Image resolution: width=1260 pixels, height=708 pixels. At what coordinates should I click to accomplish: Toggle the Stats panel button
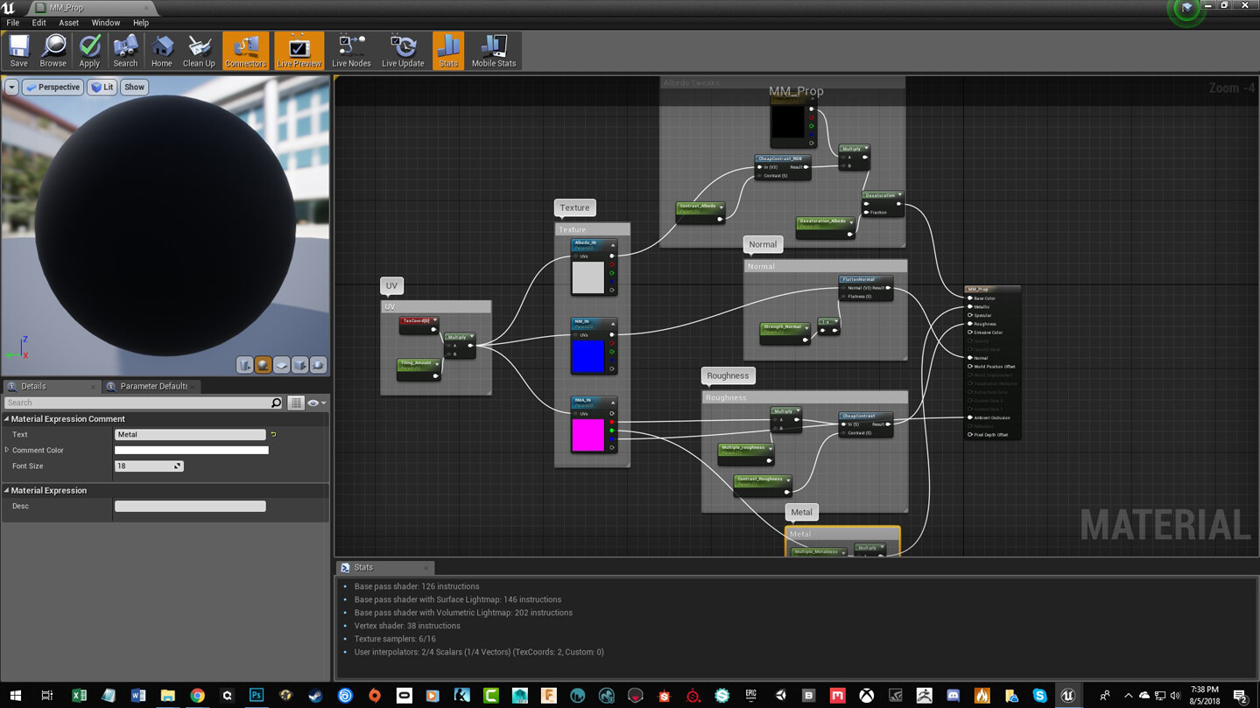(448, 52)
